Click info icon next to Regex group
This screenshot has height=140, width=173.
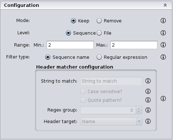148,110
